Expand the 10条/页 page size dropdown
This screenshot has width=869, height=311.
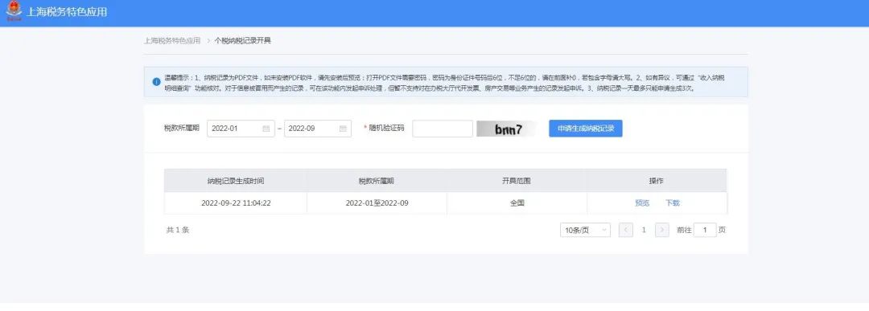click(585, 230)
